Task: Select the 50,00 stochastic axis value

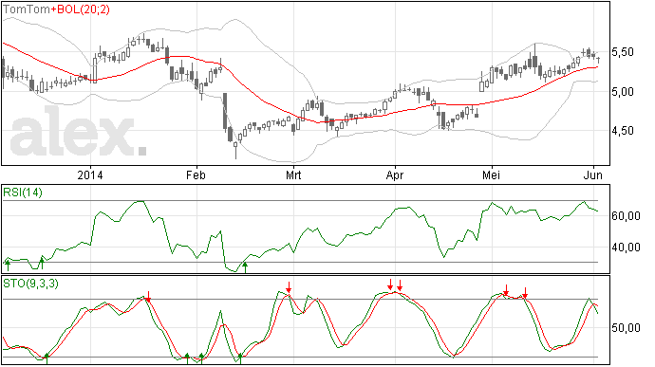Action: click(626, 328)
